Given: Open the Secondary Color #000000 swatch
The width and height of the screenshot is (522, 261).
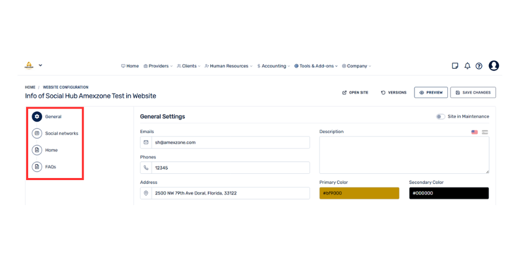Looking at the screenshot, I should pyautogui.click(x=449, y=193).
